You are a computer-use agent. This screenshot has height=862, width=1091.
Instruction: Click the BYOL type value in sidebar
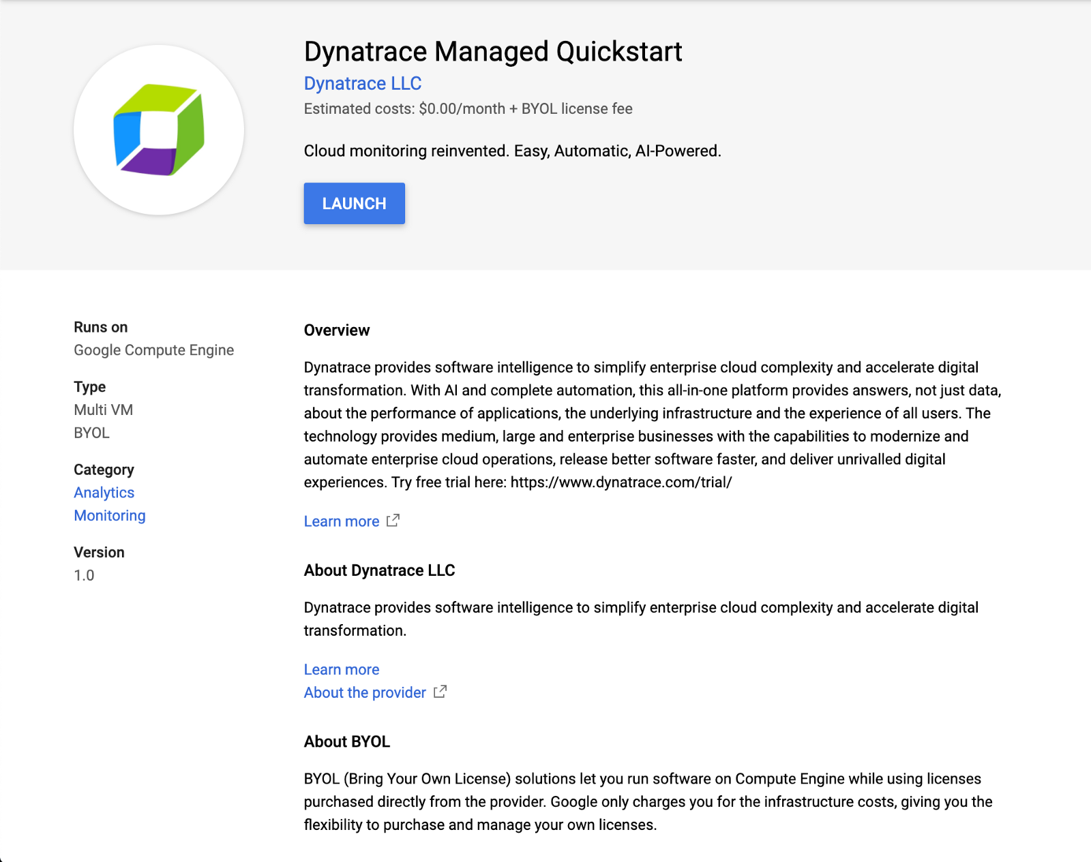[x=91, y=433]
